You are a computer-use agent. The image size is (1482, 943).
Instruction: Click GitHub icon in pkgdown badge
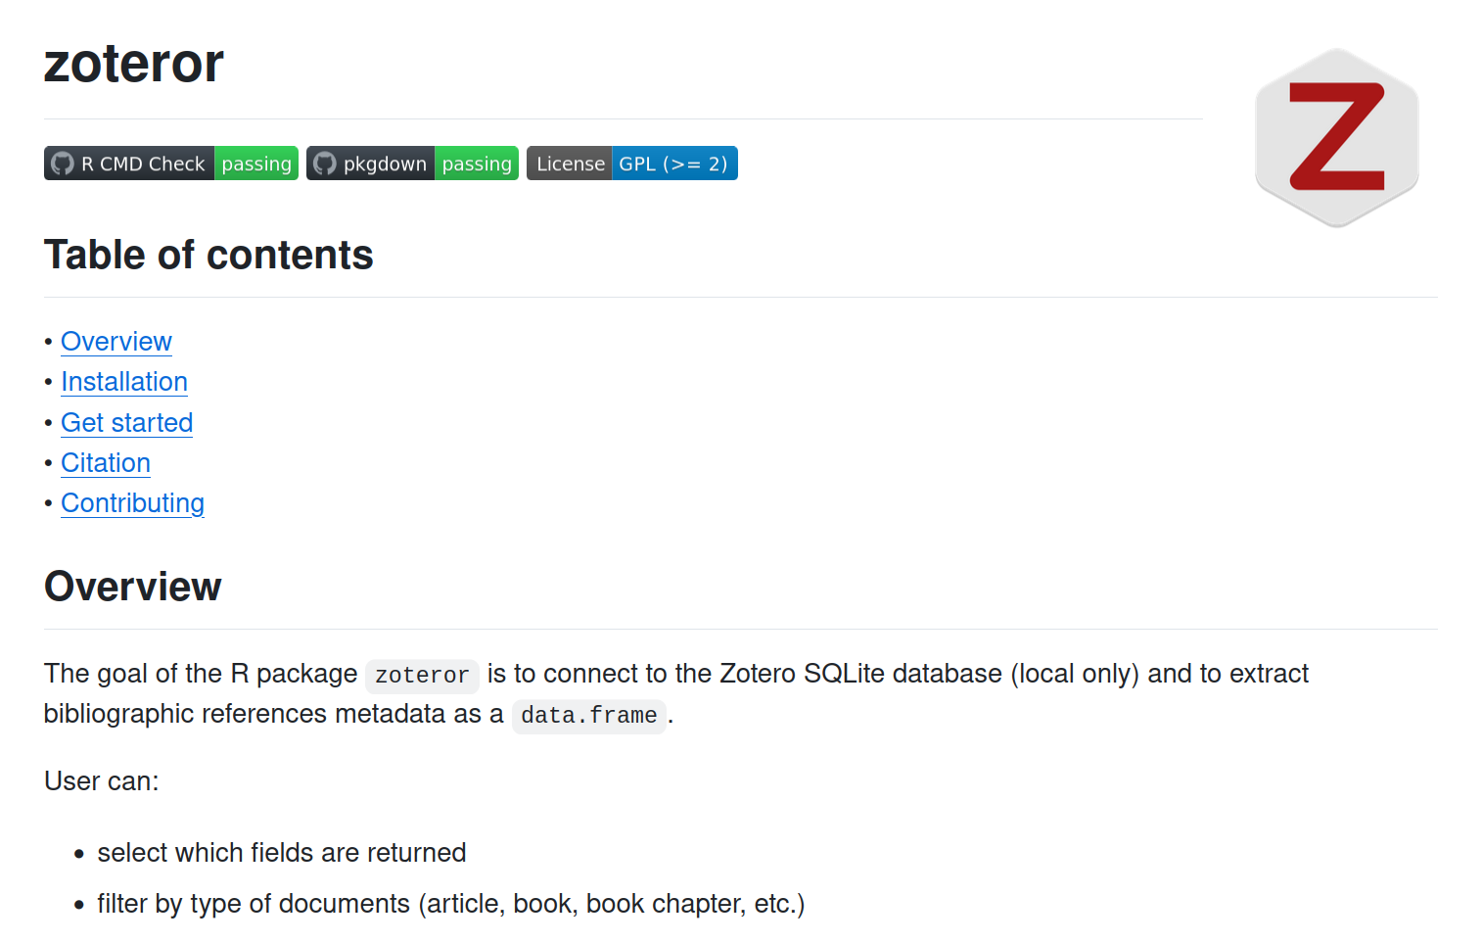[325, 164]
